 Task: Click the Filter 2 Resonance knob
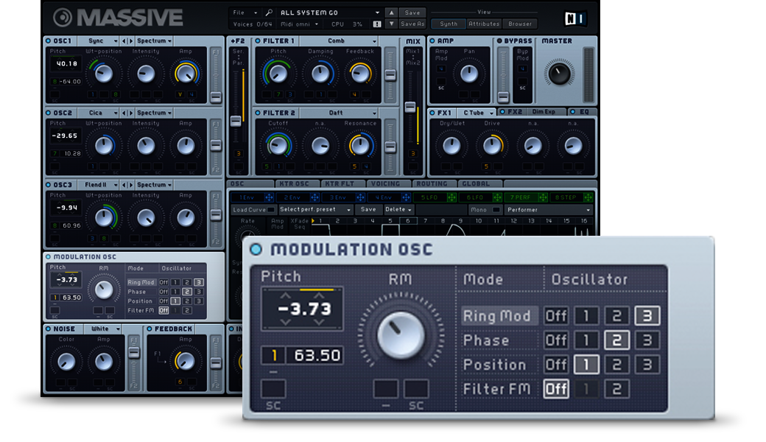360,145
